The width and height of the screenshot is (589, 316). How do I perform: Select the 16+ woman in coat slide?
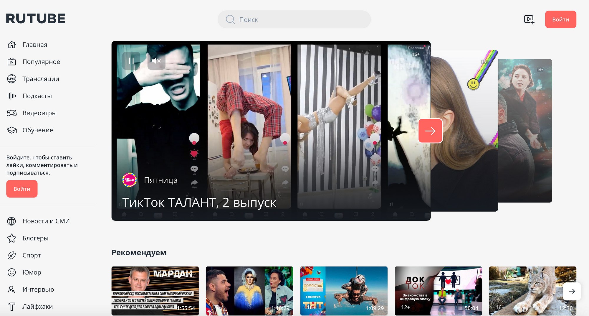(x=525, y=131)
